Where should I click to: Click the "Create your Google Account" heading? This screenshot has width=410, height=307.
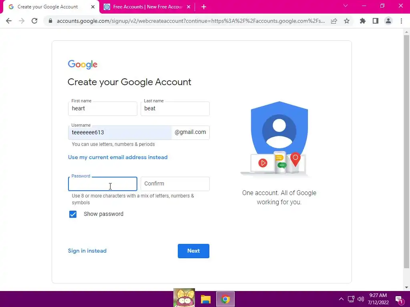(129, 82)
